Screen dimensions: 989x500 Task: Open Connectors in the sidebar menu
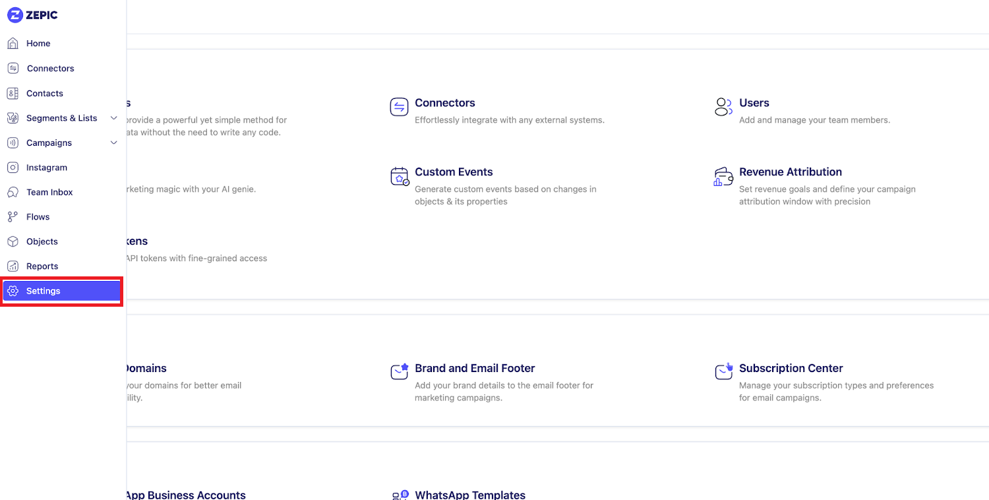coord(50,69)
